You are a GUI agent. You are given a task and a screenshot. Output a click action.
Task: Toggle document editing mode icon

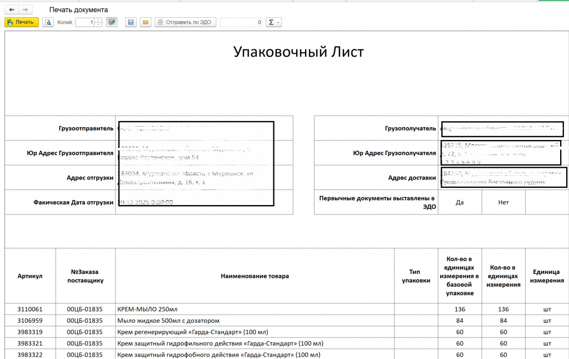[112, 22]
